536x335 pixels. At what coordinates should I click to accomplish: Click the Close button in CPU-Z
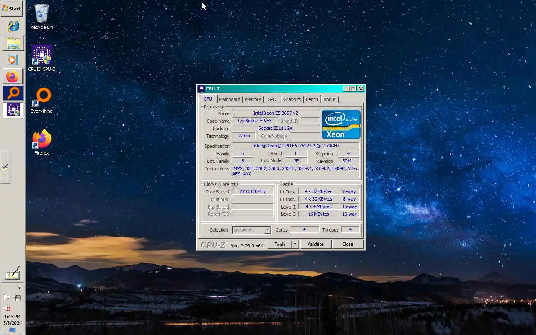pos(348,244)
